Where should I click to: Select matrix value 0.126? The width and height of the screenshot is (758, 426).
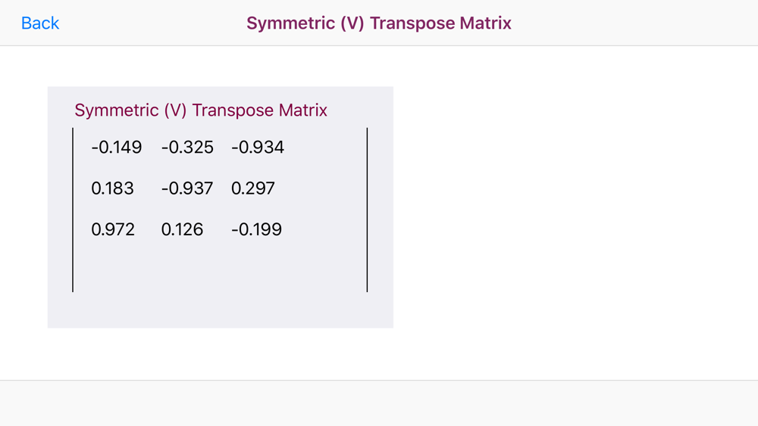[182, 229]
